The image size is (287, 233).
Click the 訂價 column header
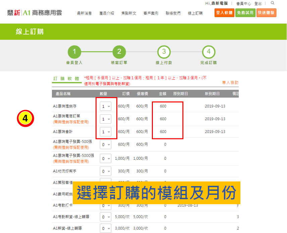pyautogui.click(x=126, y=94)
